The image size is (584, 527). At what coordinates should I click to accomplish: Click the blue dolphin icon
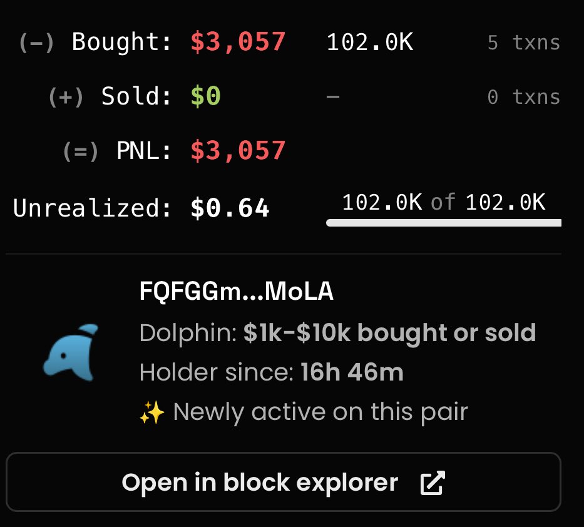tap(70, 352)
